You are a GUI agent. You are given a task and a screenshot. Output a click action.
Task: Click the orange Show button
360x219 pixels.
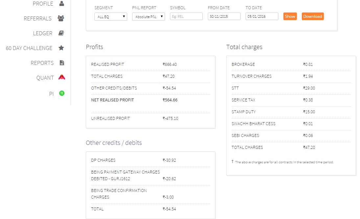coord(290,16)
